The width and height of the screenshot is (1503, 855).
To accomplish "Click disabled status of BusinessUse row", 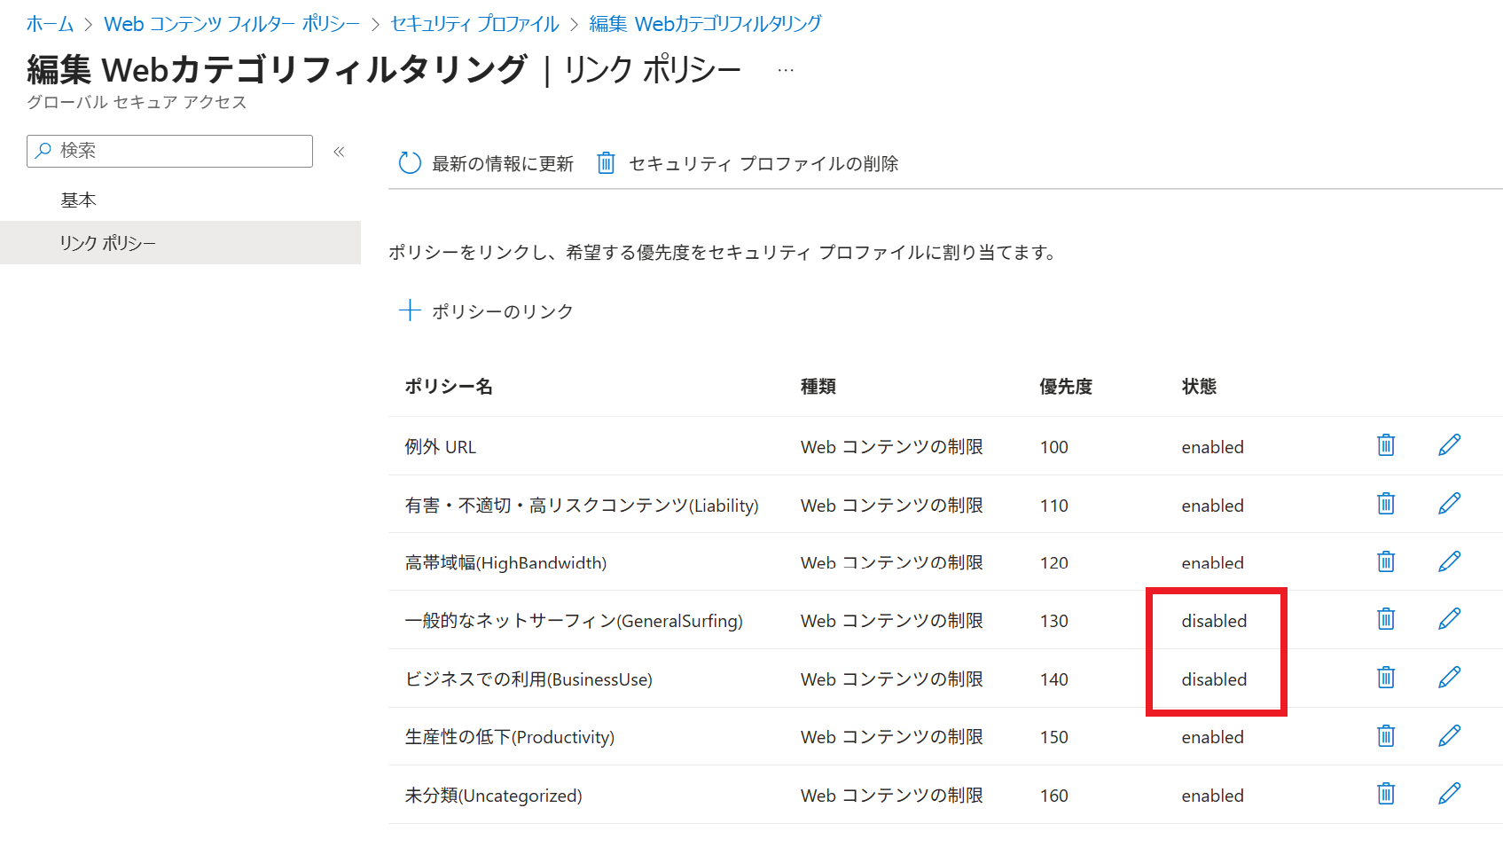I will point(1214,679).
